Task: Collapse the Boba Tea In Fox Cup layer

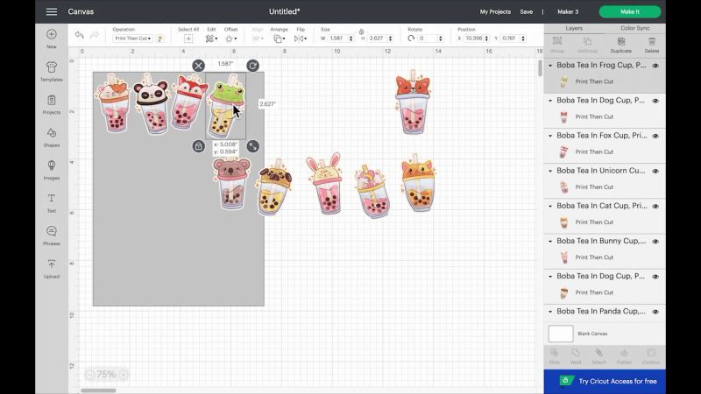Action: [550, 136]
